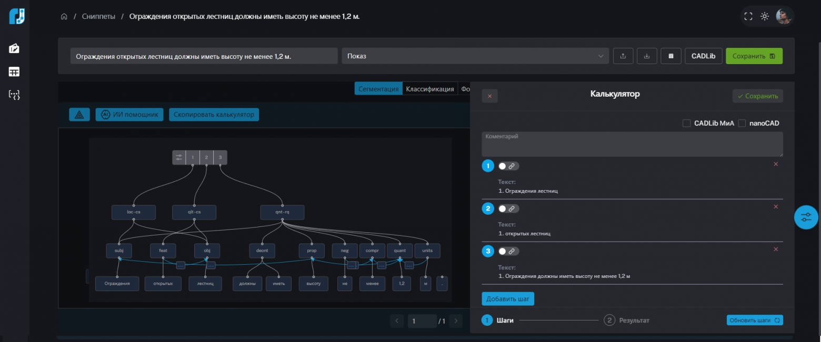Click the download icon button
The width and height of the screenshot is (821, 342).
click(647, 56)
